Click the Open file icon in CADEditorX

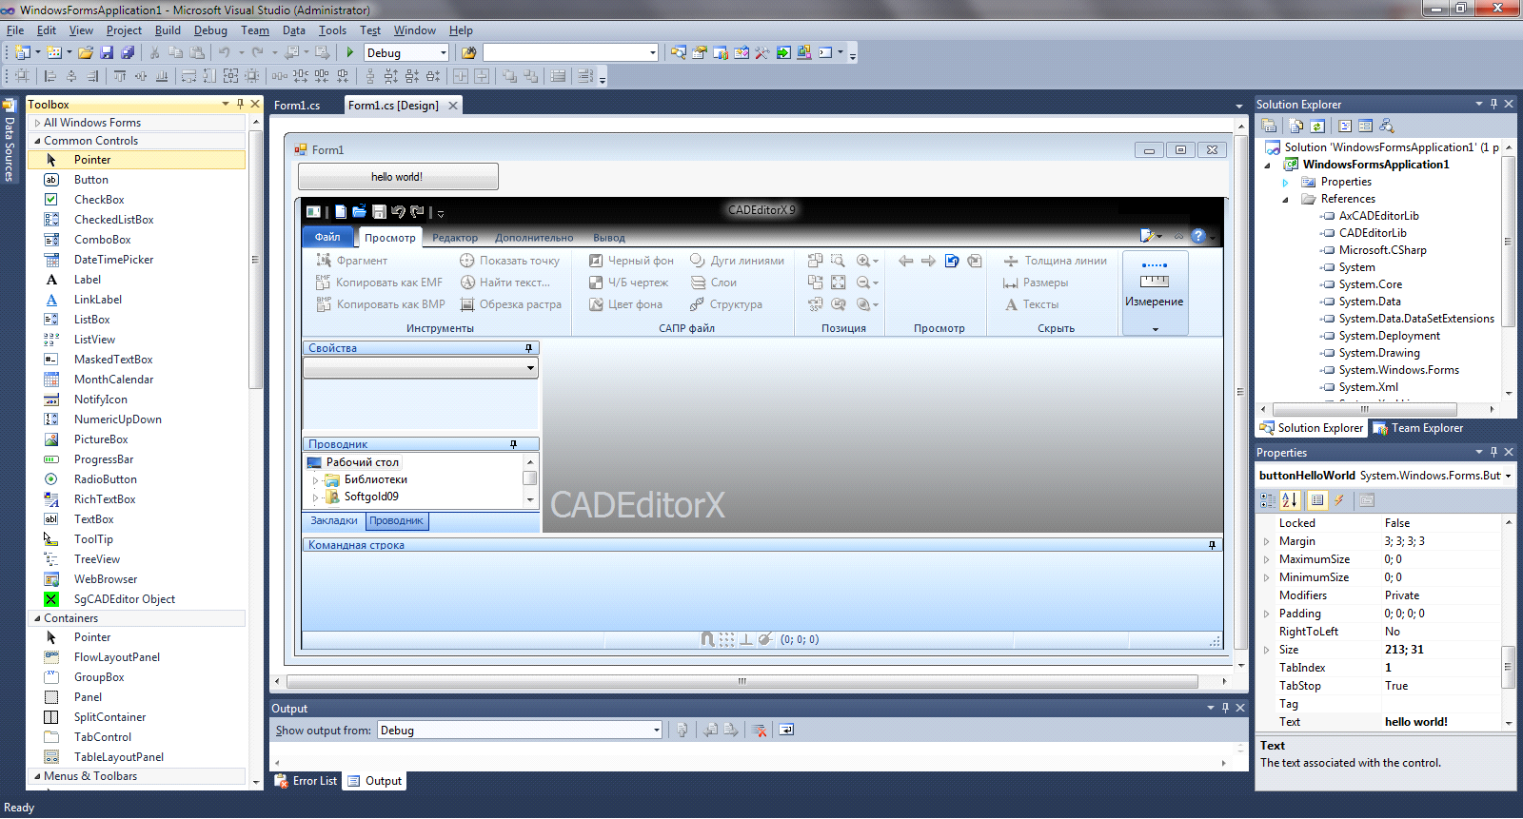(359, 211)
